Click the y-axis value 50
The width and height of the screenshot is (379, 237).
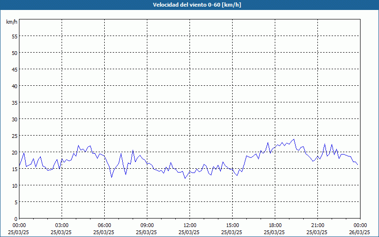[15, 53]
